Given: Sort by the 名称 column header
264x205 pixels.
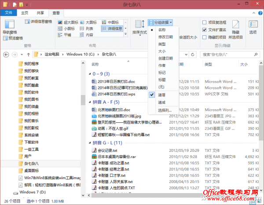Looking at the screenshot, I should click(95, 64).
